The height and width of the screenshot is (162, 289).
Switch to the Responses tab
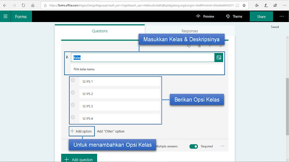190,31
